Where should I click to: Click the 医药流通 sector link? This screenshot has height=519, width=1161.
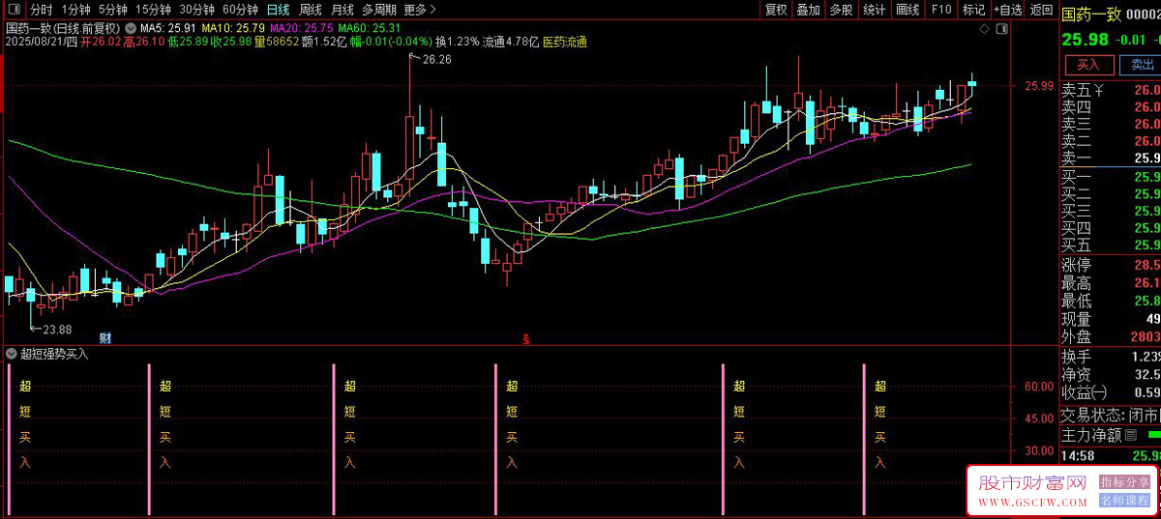[565, 43]
